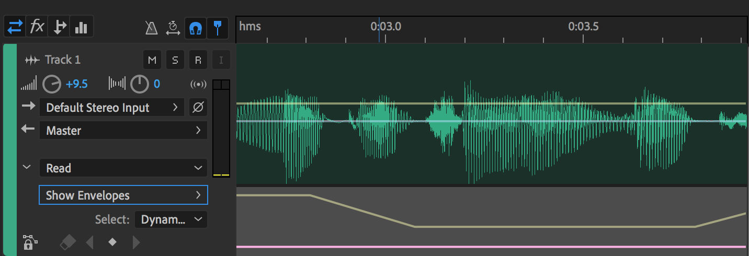Add keyframe with diamond icon
This screenshot has width=749, height=256.
[x=112, y=242]
